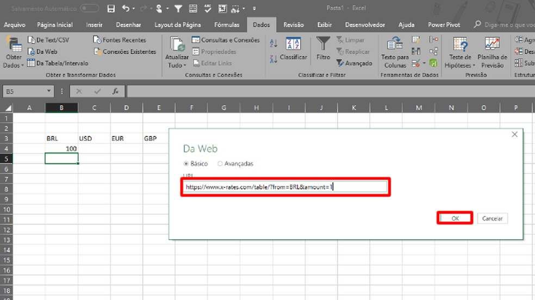Click the Filtro funnel button in ribbon
Viewport: 535px width, 300px height.
[323, 49]
